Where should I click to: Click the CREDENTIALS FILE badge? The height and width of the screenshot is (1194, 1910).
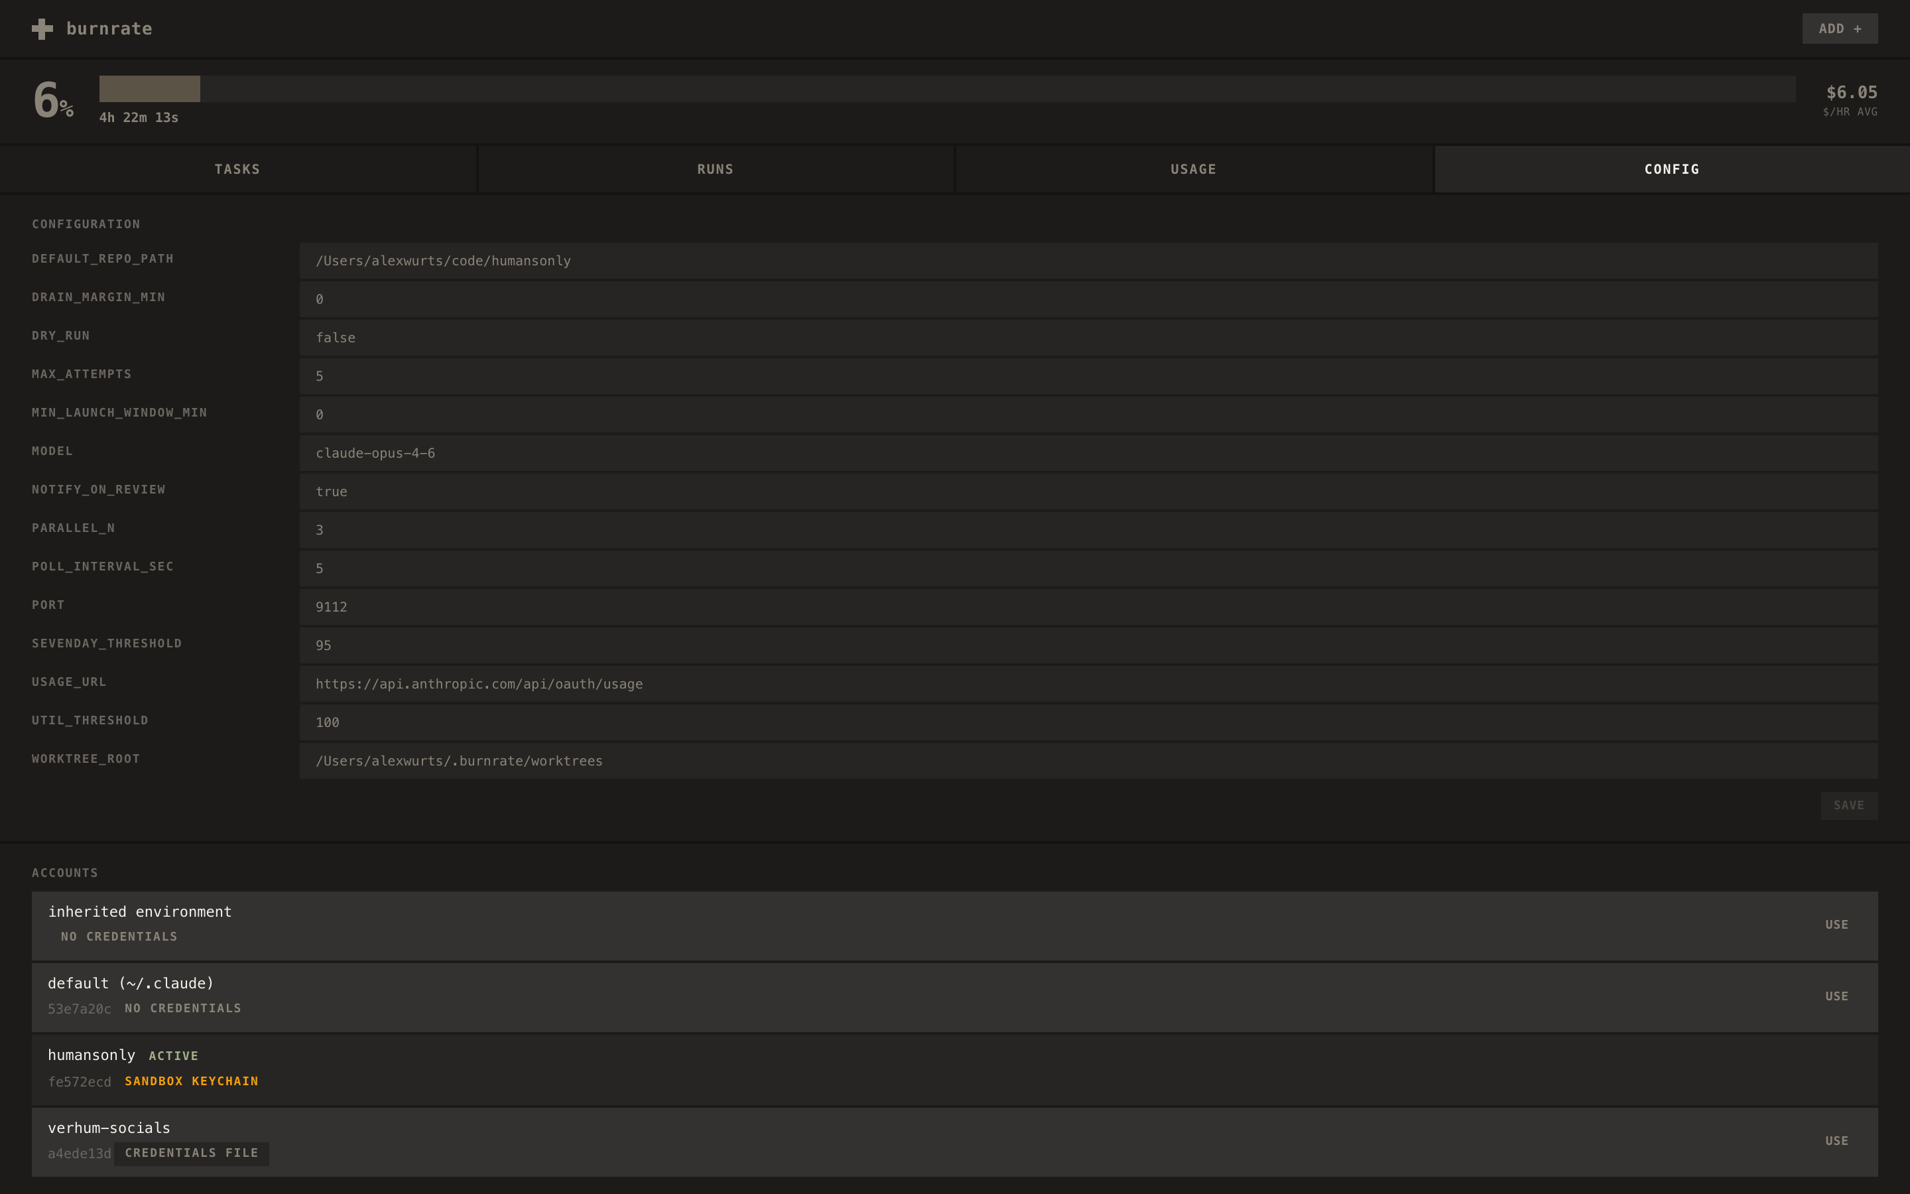pos(192,1153)
